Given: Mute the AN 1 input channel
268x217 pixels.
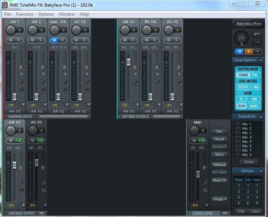Looking at the screenshot, I should [x=11, y=40].
